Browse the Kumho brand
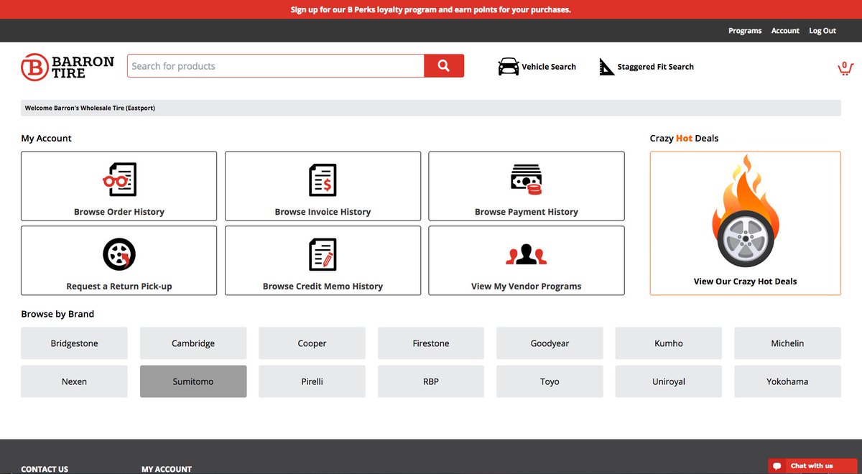The height and width of the screenshot is (474, 862). click(669, 343)
